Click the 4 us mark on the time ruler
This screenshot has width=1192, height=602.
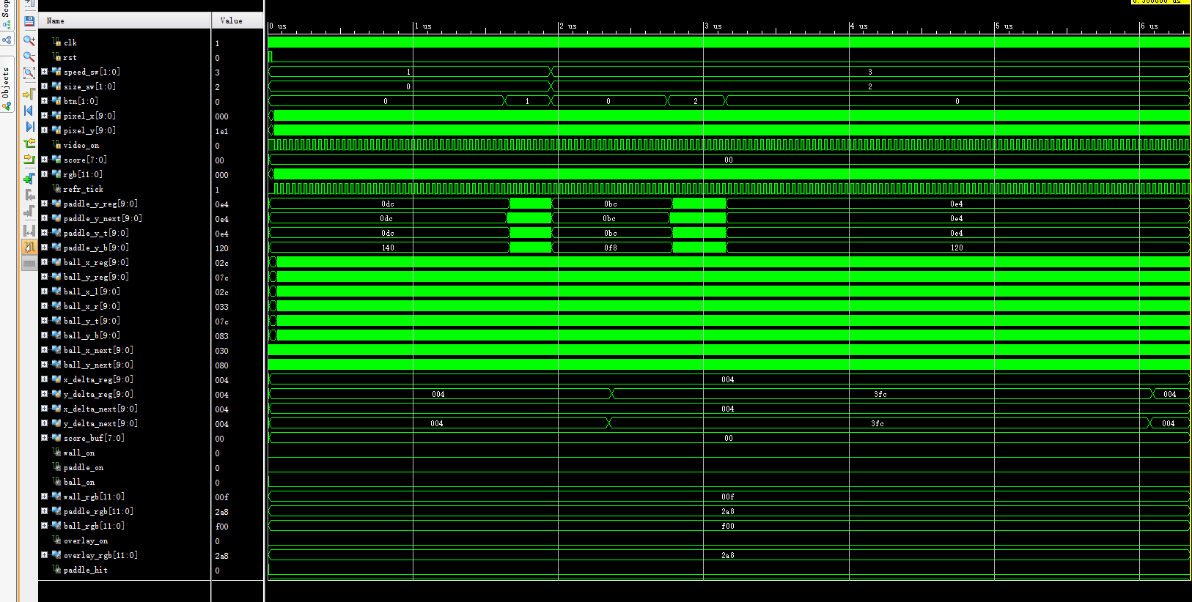coord(858,26)
